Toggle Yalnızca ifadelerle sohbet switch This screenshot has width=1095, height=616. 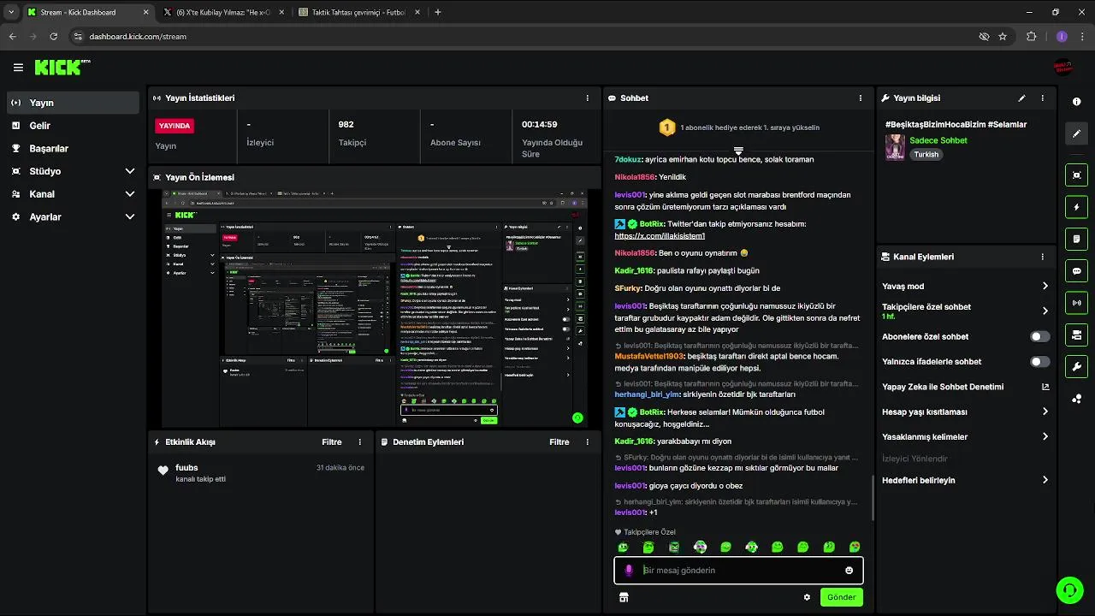1039,362
